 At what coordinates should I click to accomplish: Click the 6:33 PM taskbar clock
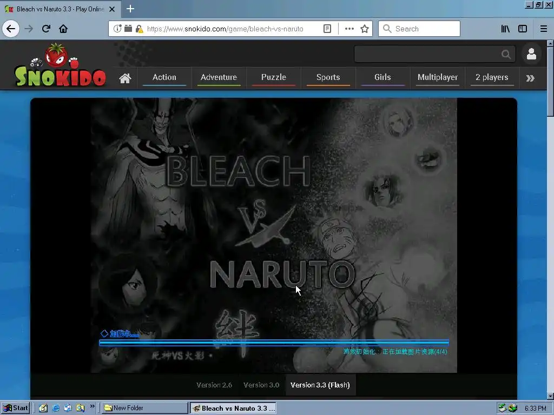click(x=535, y=409)
